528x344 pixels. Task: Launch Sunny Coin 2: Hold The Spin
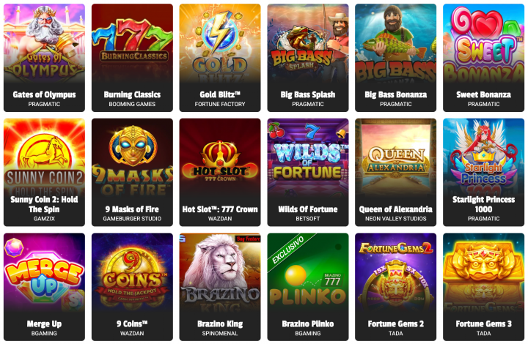tap(44, 172)
